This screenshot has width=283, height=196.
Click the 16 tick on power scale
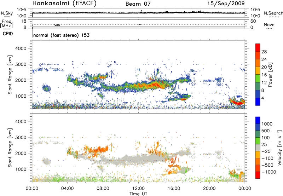coord(264,75)
